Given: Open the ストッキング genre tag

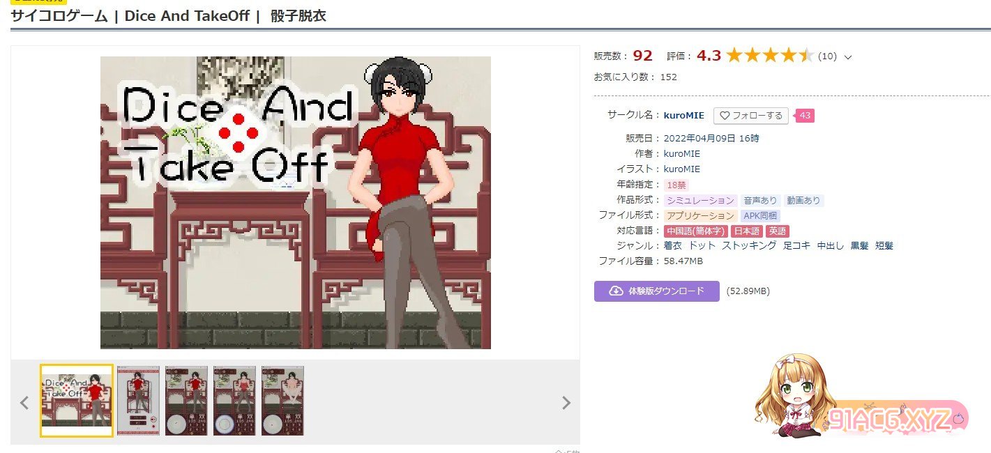Looking at the screenshot, I should [749, 246].
